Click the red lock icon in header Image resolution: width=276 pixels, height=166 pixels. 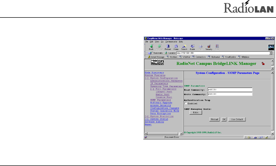point(263,64)
